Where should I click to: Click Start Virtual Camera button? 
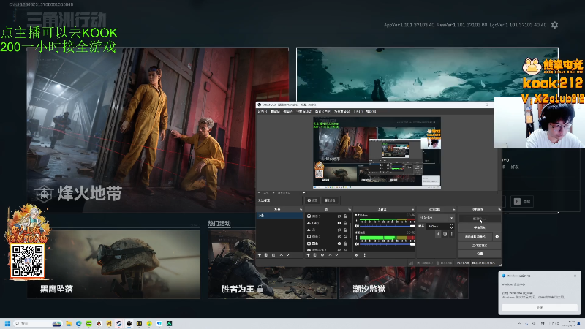tap(475, 237)
